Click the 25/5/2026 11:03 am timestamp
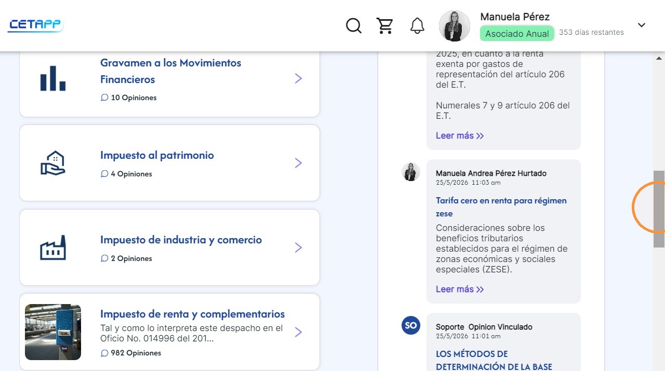The image size is (665, 371). 468,183
